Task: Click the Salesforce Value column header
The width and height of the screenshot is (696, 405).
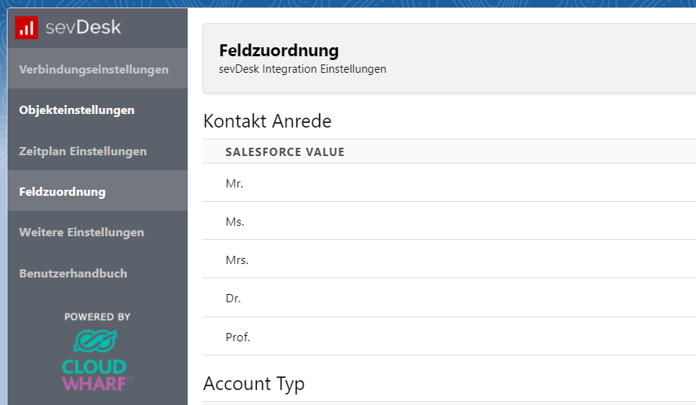Action: (285, 152)
